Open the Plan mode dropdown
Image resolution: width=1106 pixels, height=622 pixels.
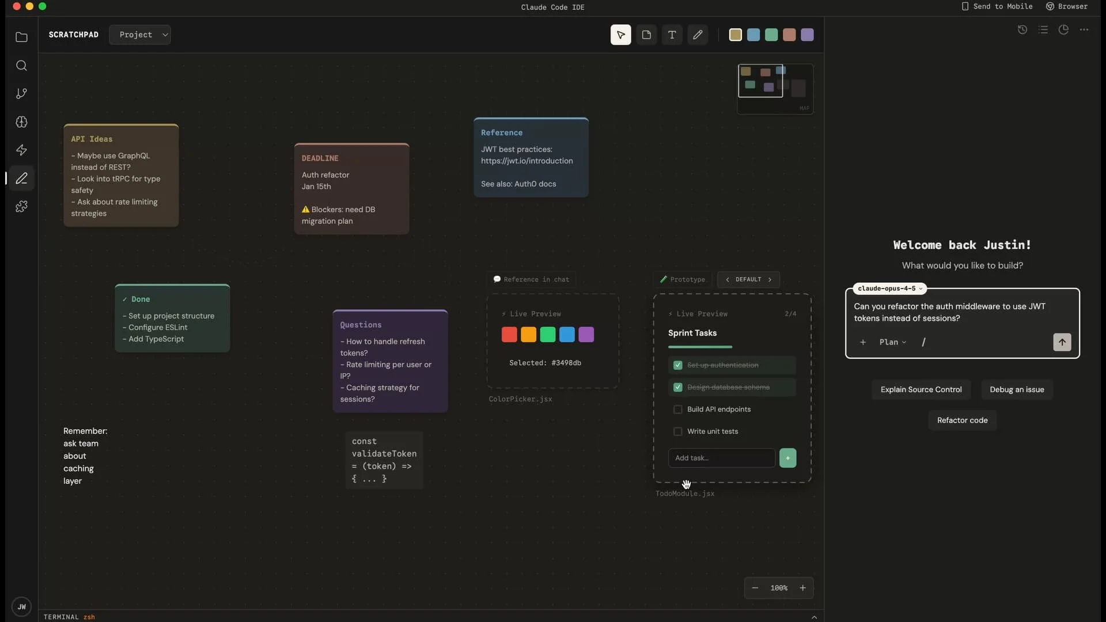(892, 342)
